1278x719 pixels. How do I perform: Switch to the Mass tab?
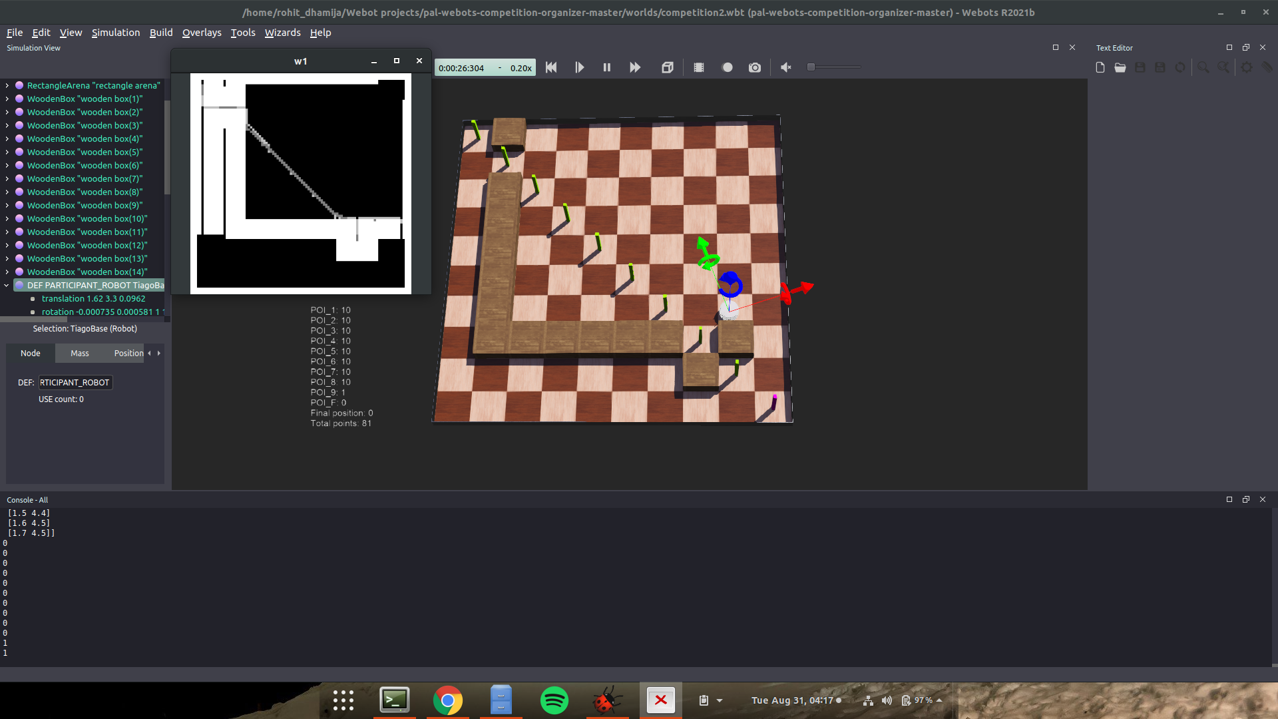click(x=80, y=354)
